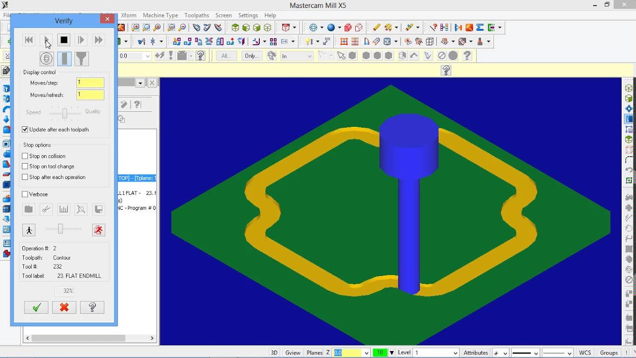
Task: Open the Xform menu
Action: coord(129,15)
